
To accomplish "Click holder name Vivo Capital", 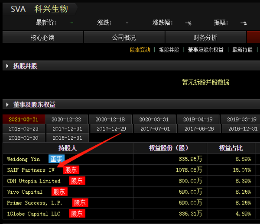I will 25,192.
